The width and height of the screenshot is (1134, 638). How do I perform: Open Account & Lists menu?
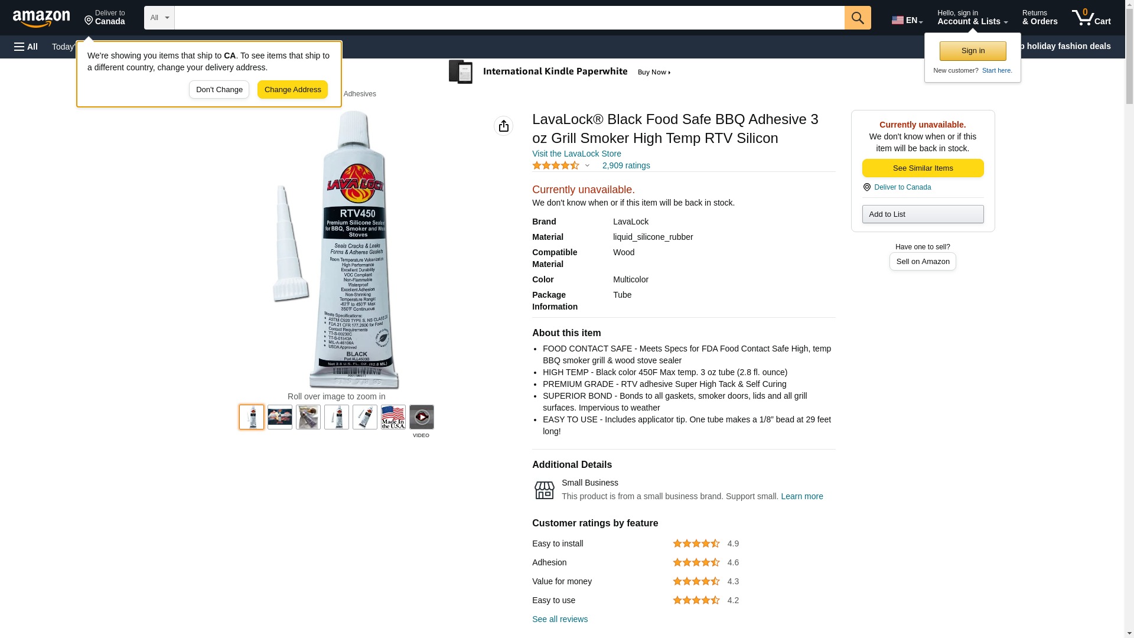pos(972,18)
